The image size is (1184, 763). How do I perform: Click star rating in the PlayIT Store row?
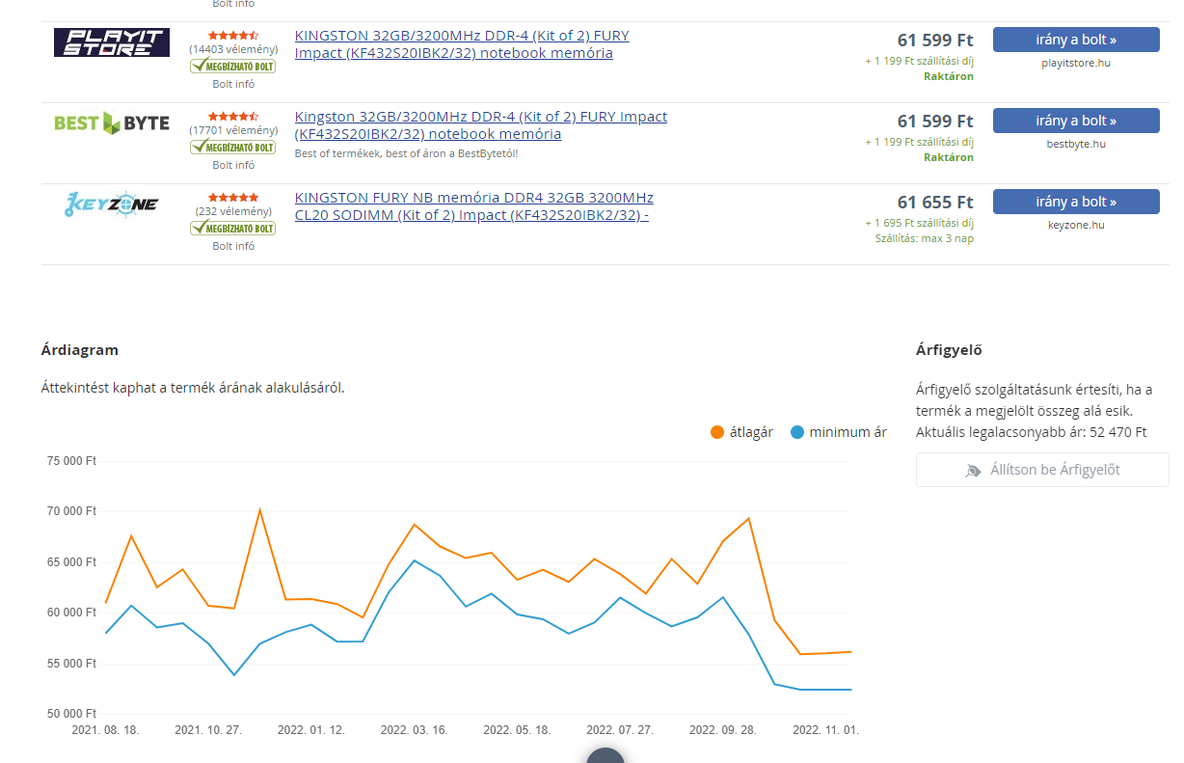(233, 35)
